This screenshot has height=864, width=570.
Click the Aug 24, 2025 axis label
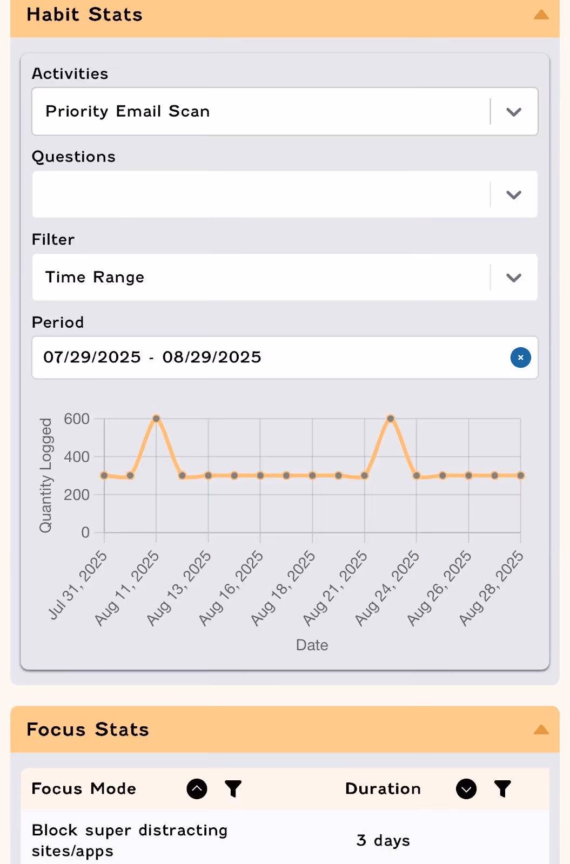click(387, 588)
